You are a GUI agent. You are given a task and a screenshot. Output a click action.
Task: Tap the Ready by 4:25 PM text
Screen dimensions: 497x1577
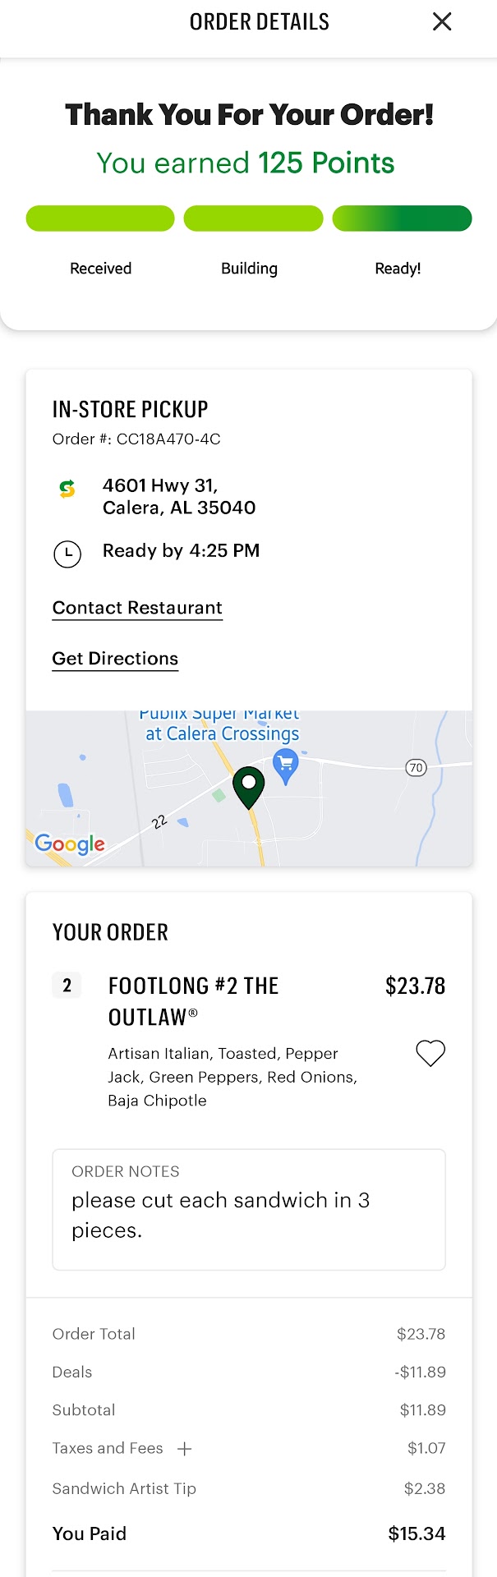click(181, 551)
